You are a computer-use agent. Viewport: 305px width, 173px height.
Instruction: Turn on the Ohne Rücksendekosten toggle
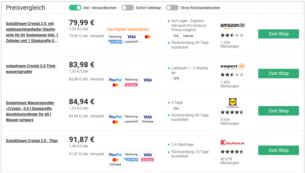pos(172,8)
